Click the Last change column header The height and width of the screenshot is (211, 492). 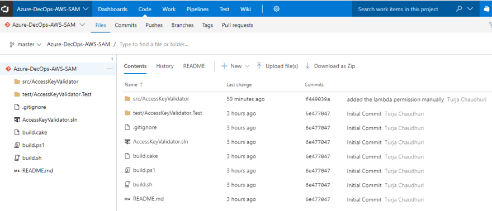(x=239, y=84)
